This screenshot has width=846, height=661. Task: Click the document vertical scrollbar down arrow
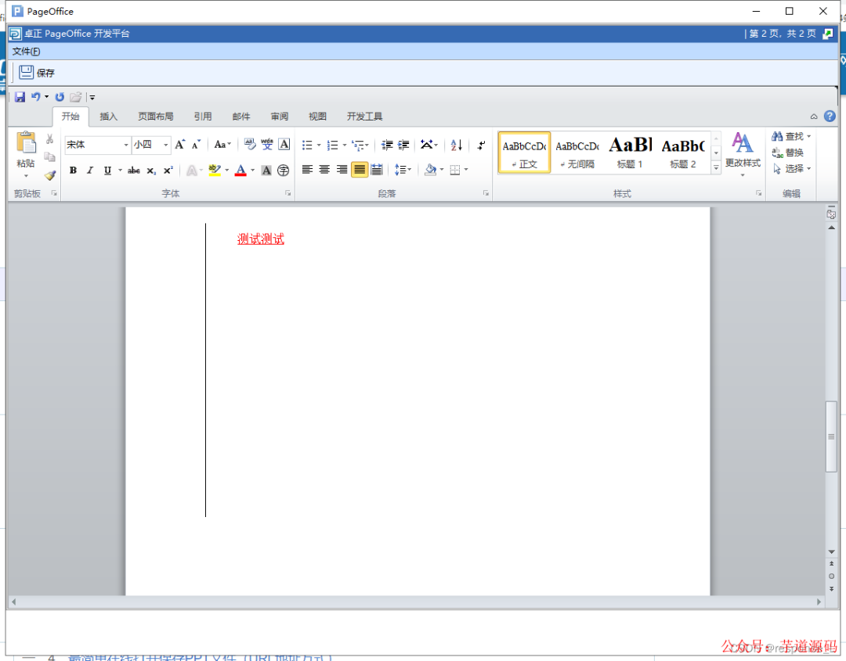[x=831, y=551]
